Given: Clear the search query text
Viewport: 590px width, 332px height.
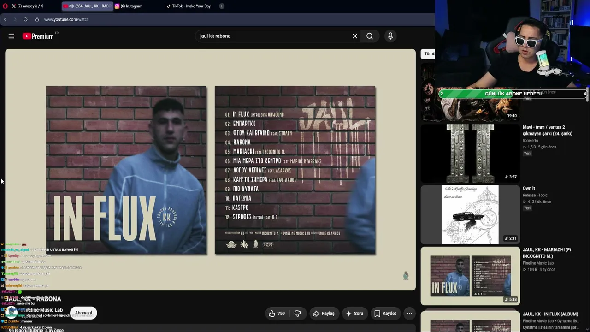Looking at the screenshot, I should tap(355, 36).
